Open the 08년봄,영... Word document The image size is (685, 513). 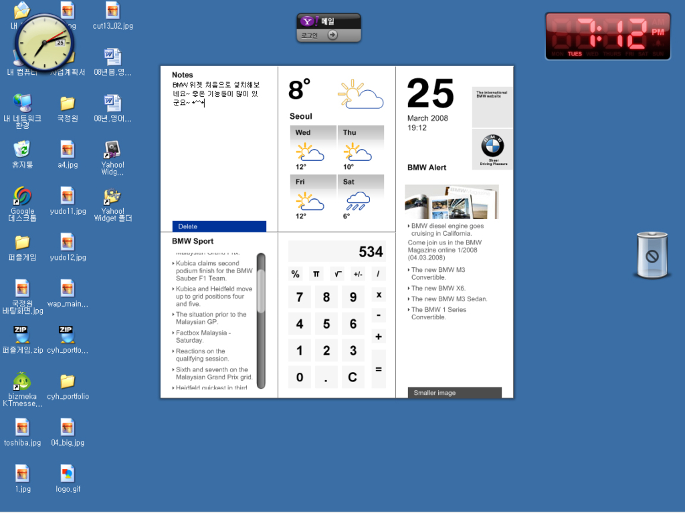(x=112, y=62)
